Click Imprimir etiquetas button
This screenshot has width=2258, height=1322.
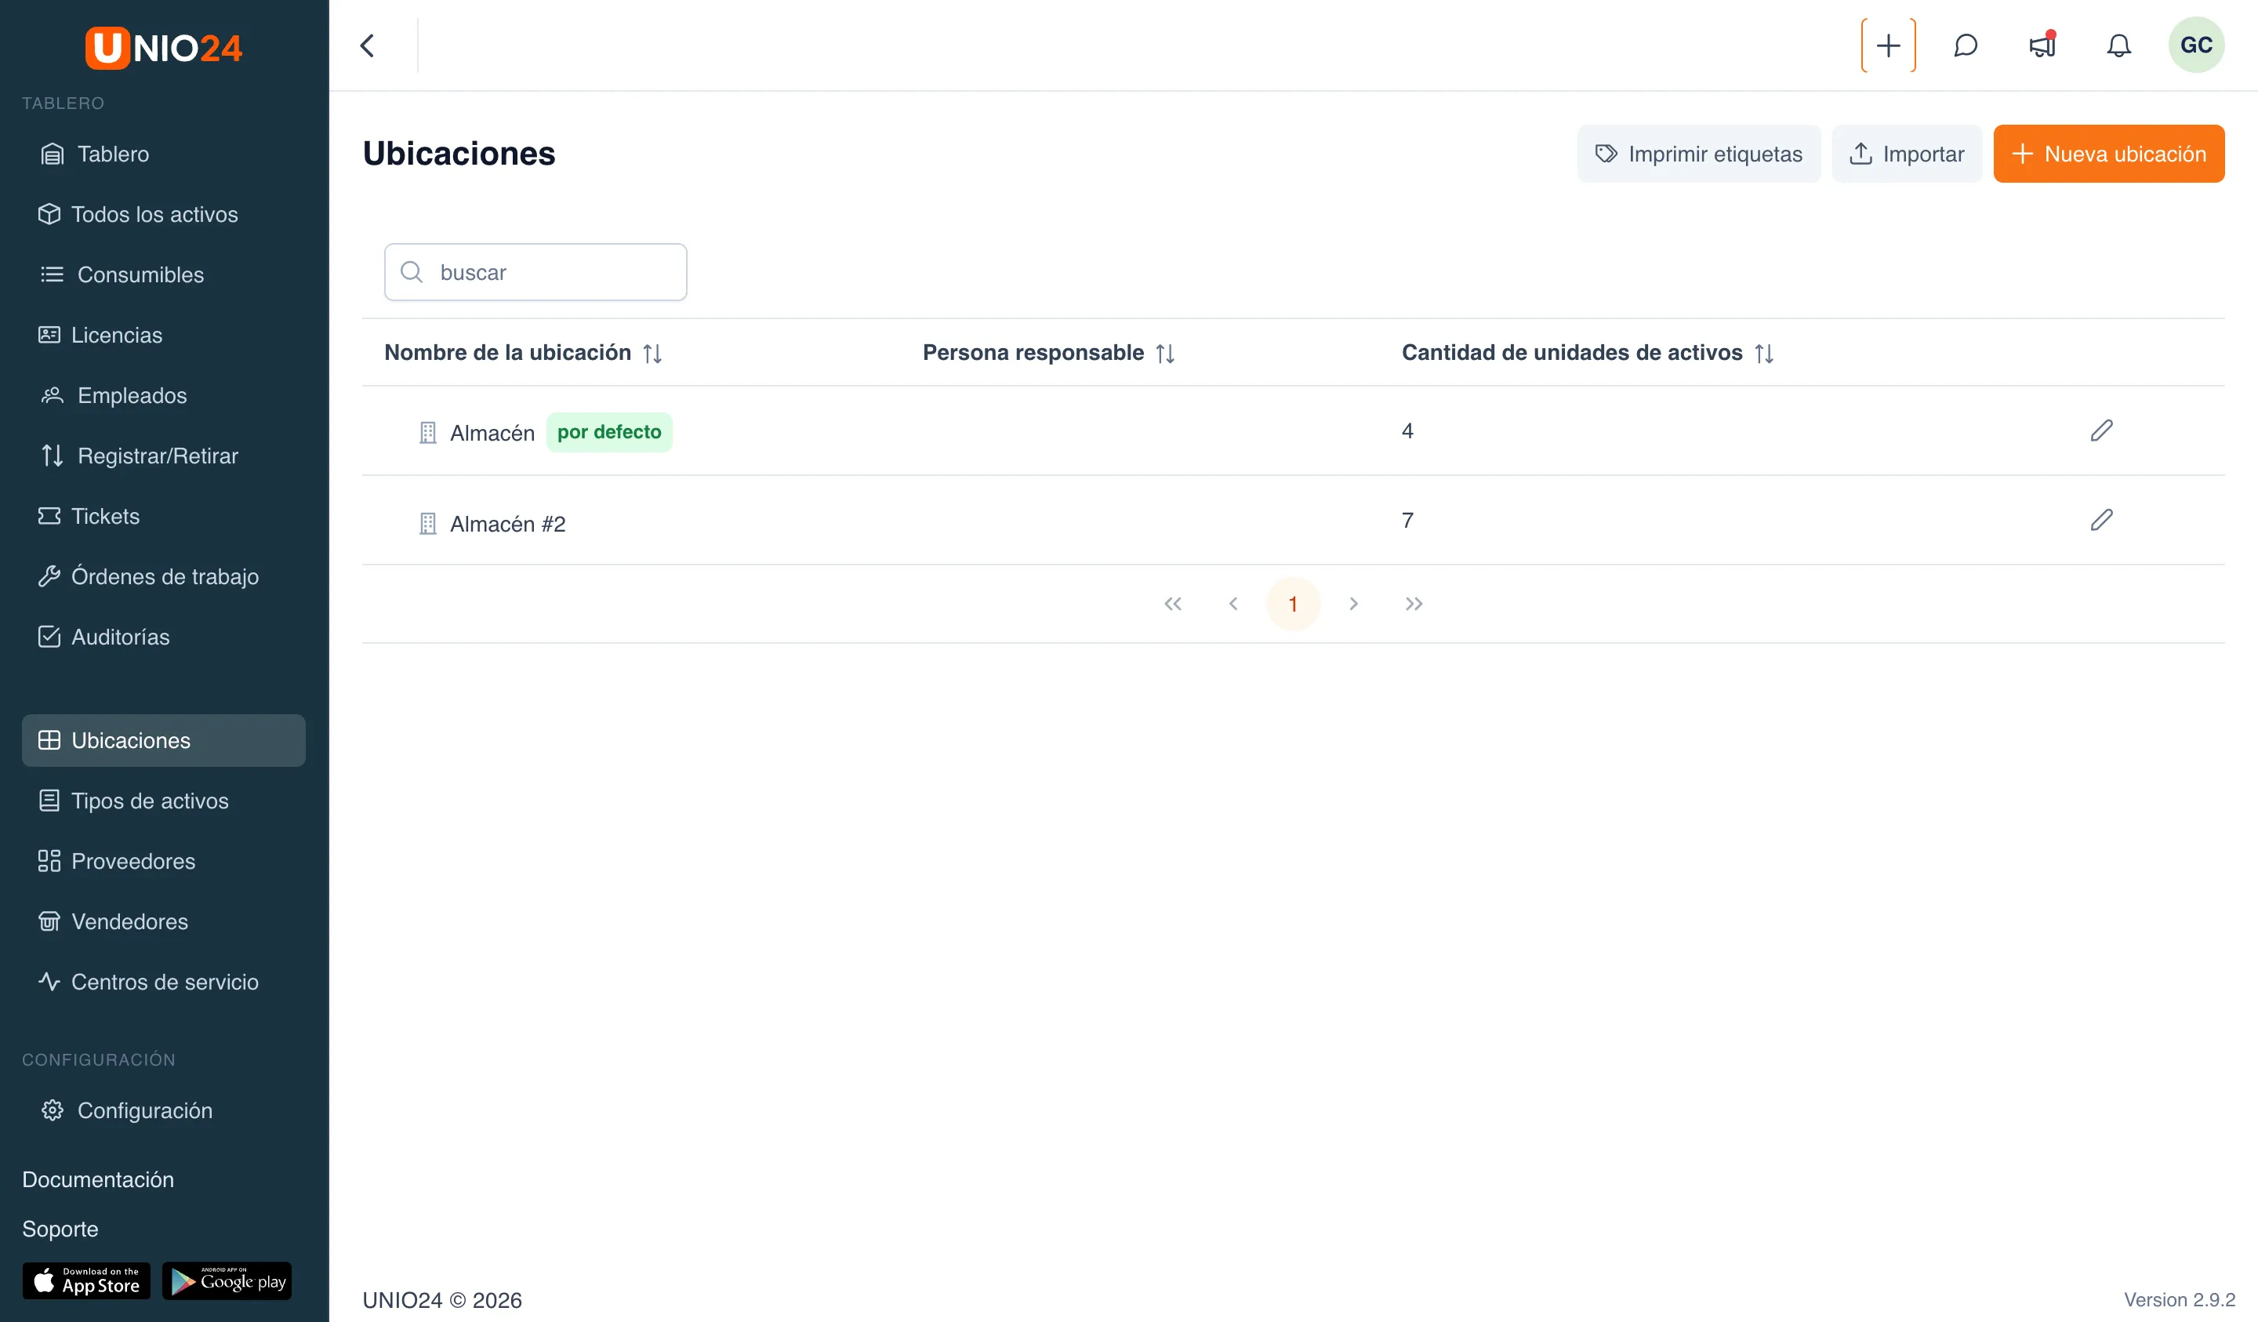(1699, 154)
